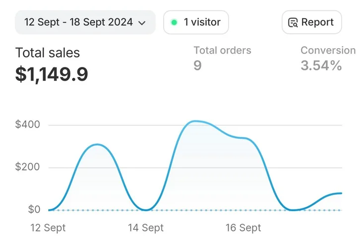Click the $0 y-axis label
The image size is (357, 242).
pyautogui.click(x=34, y=210)
